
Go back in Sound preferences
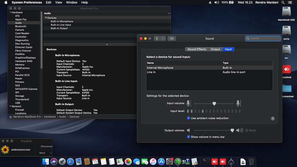157,38
